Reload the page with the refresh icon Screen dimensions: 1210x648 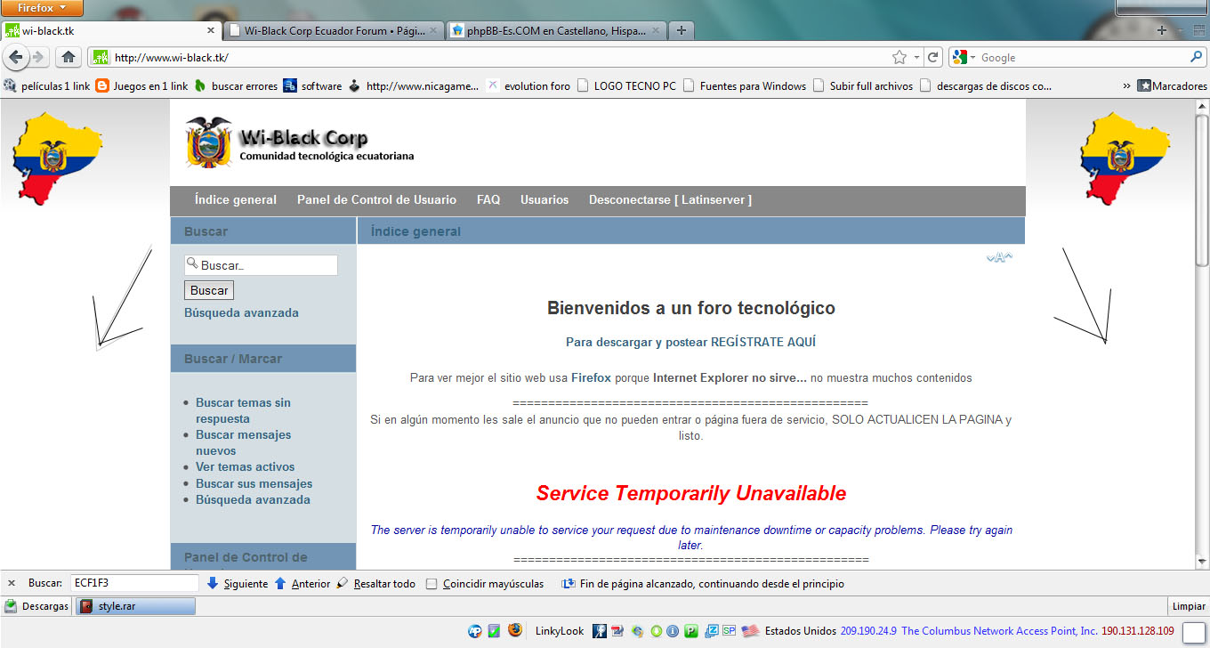tap(932, 57)
